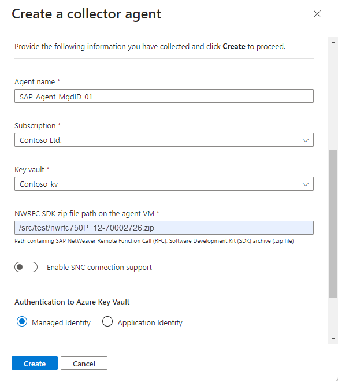Expand the Subscription dropdown chevron

tap(306, 140)
